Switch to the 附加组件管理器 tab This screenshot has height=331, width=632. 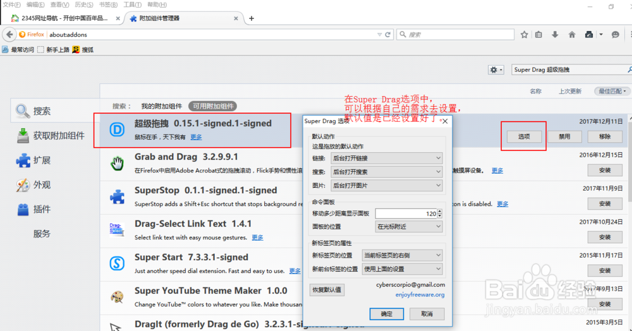[183, 18]
